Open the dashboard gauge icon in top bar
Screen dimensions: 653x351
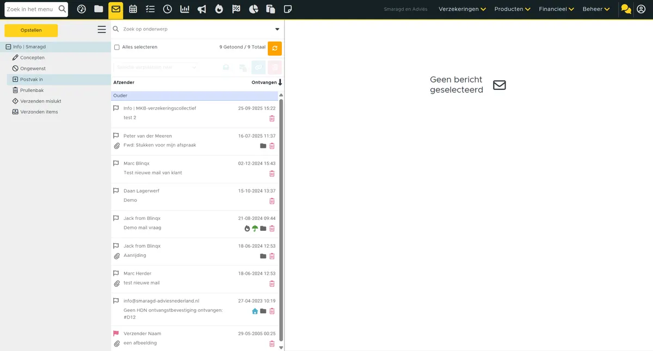pyautogui.click(x=82, y=9)
